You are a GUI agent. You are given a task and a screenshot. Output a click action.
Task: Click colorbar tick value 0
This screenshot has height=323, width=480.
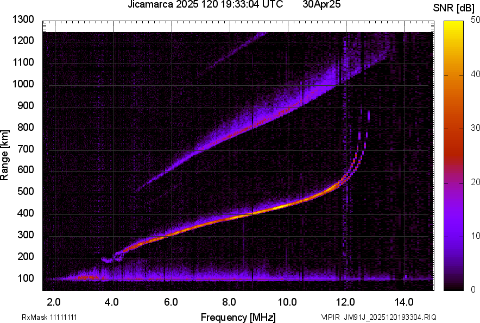473,289
